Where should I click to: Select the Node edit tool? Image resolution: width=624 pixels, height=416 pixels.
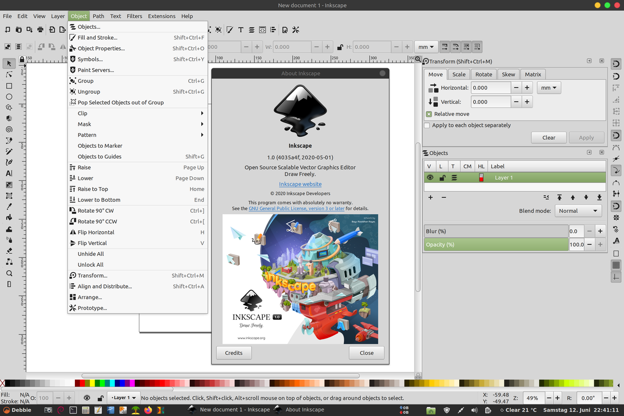(x=9, y=74)
